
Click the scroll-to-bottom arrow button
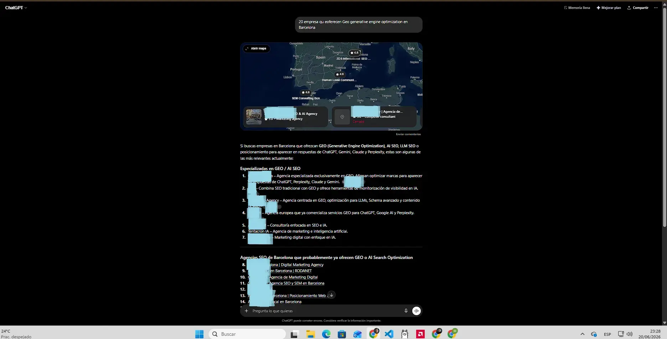(331, 295)
